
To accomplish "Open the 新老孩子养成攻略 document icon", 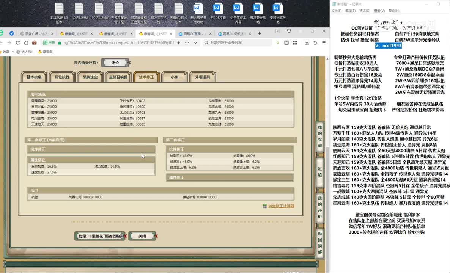I will 198,13.
